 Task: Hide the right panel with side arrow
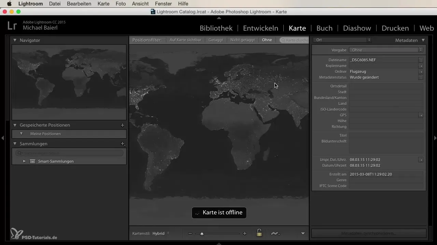click(435, 138)
